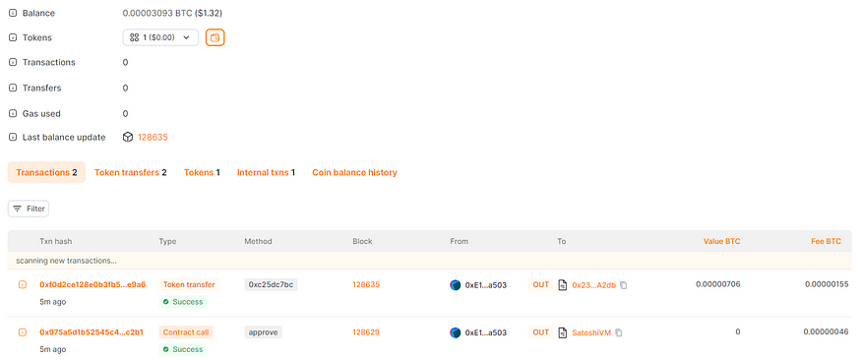Click sender address in block 128635 row
Viewport: 861px width, 360px height.
point(485,285)
